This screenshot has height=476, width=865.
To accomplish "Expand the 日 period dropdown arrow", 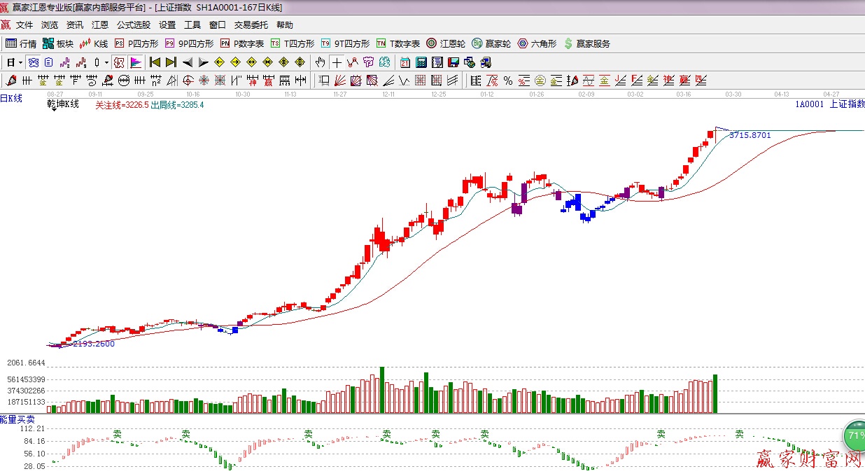I will tap(21, 62).
